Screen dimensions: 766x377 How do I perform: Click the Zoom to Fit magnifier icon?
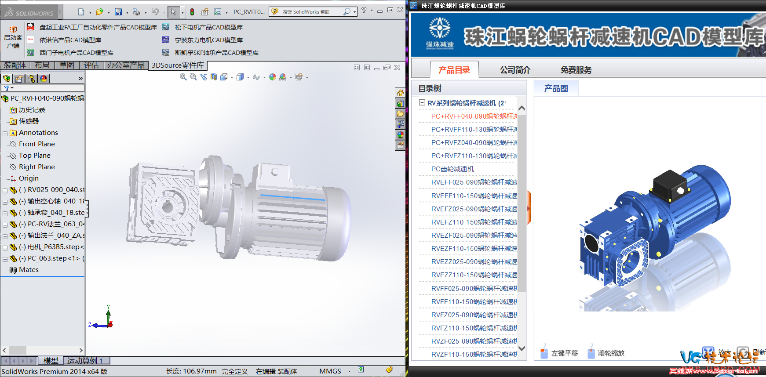click(x=183, y=77)
